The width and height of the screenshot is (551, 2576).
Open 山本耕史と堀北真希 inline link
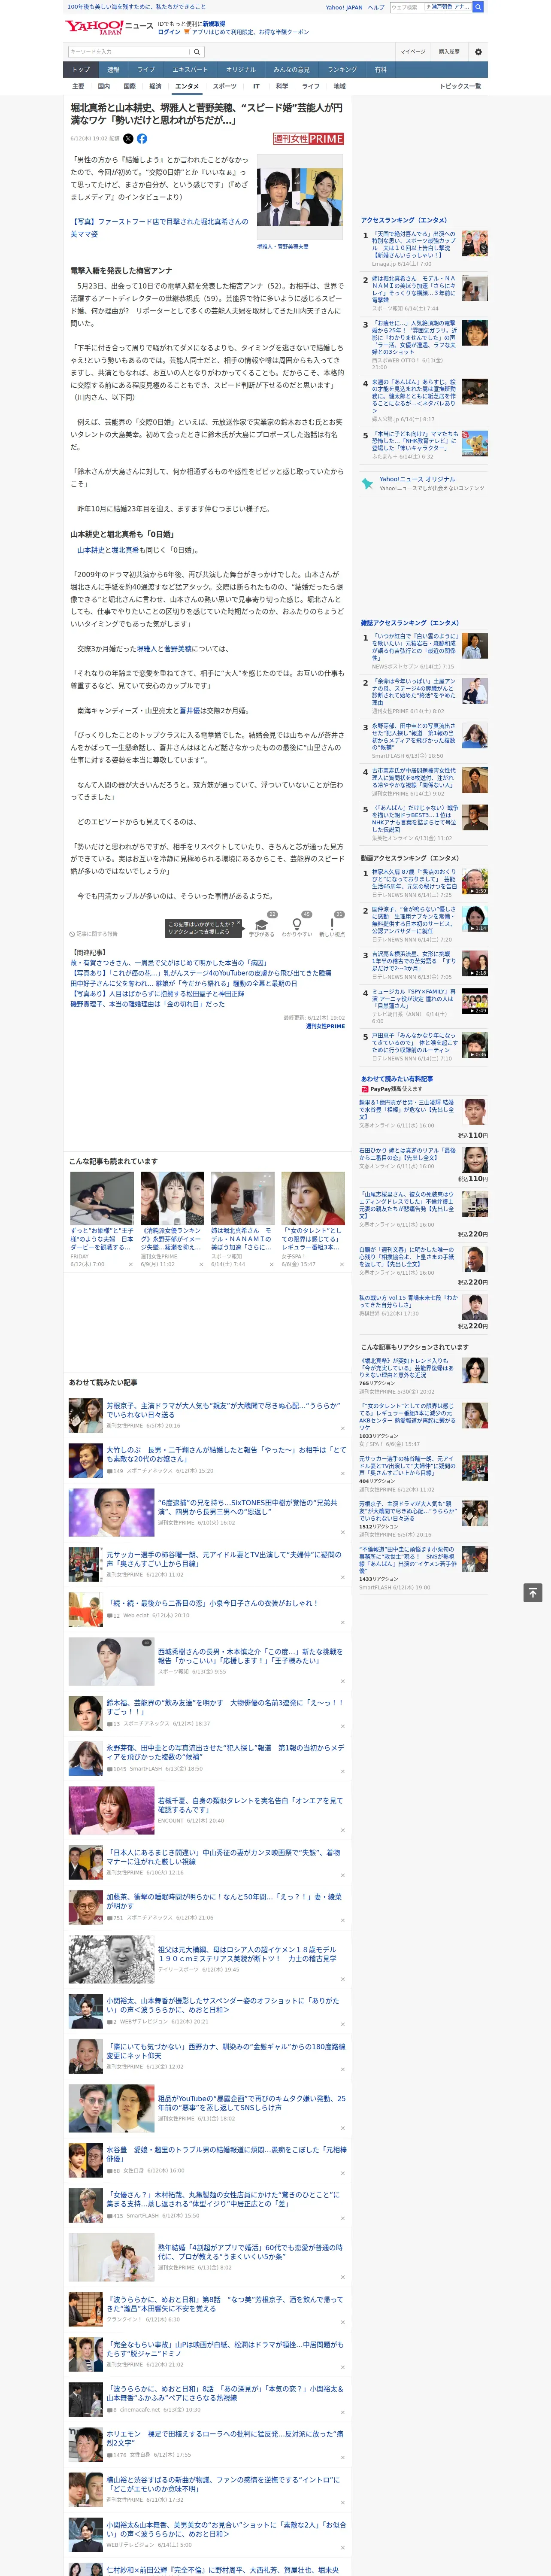point(108,550)
